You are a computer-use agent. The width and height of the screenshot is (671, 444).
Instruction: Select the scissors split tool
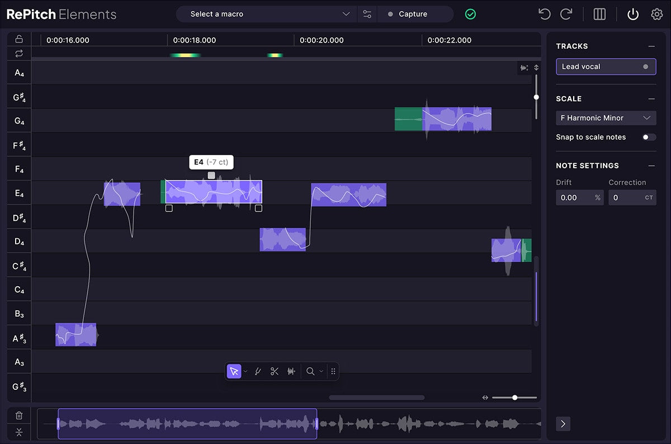[x=274, y=371]
